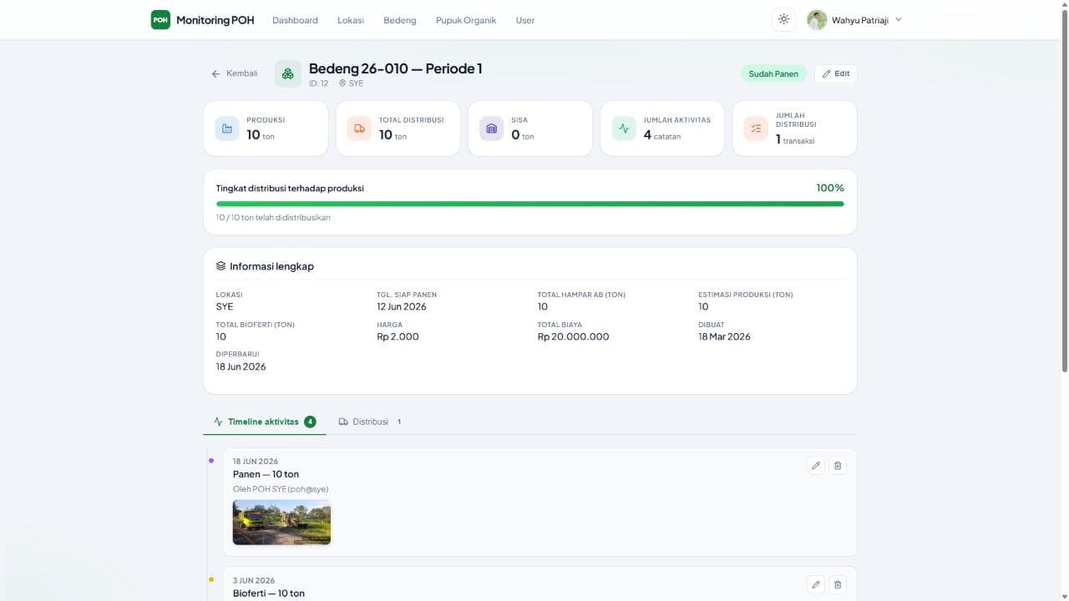This screenshot has height=601, width=1069.
Task: Click the distribution progress bar
Action: coord(529,204)
